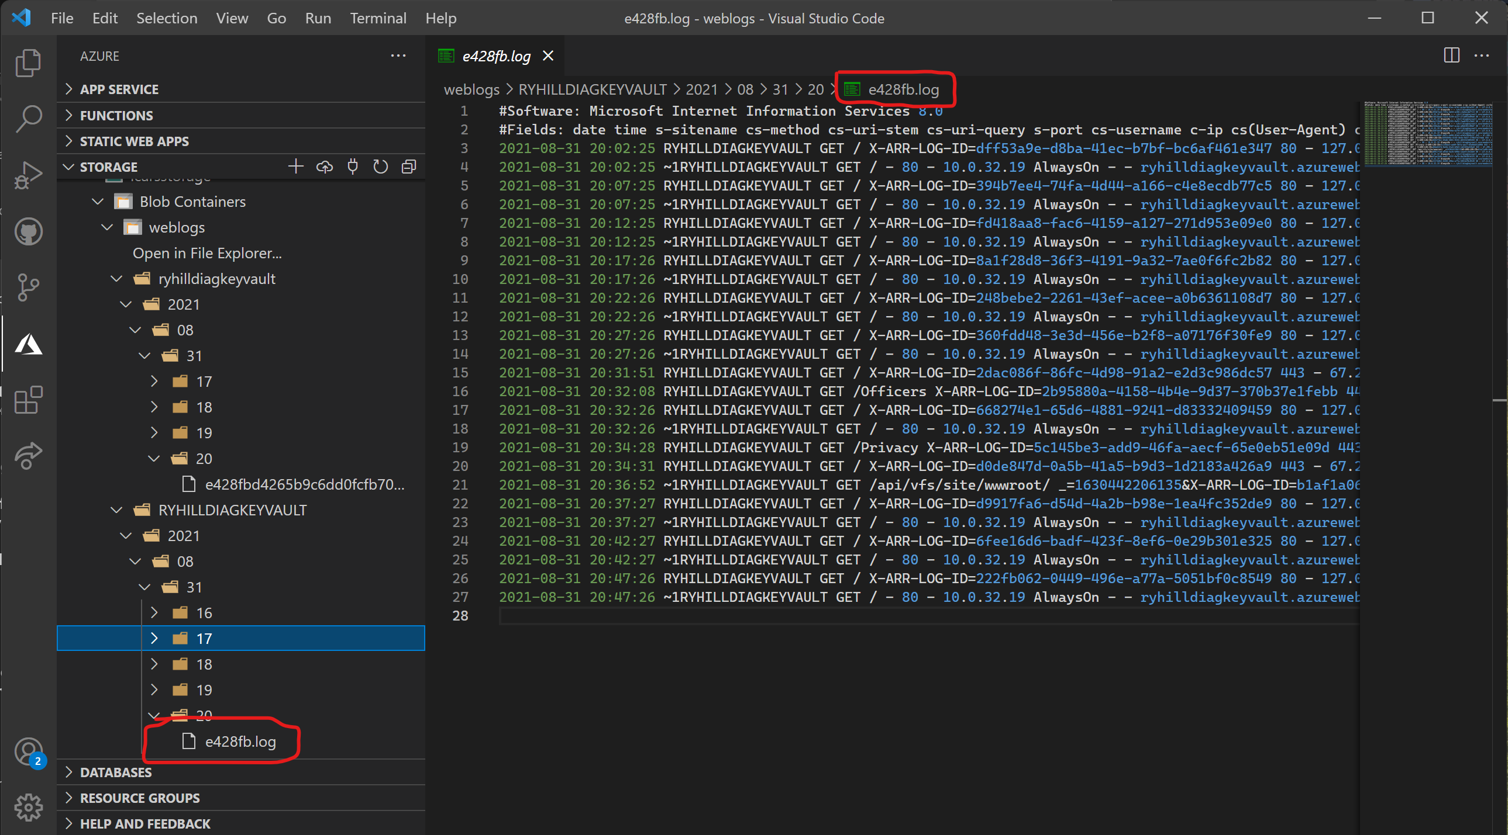
Task: Collapse the weblogs container node
Action: tap(107, 227)
